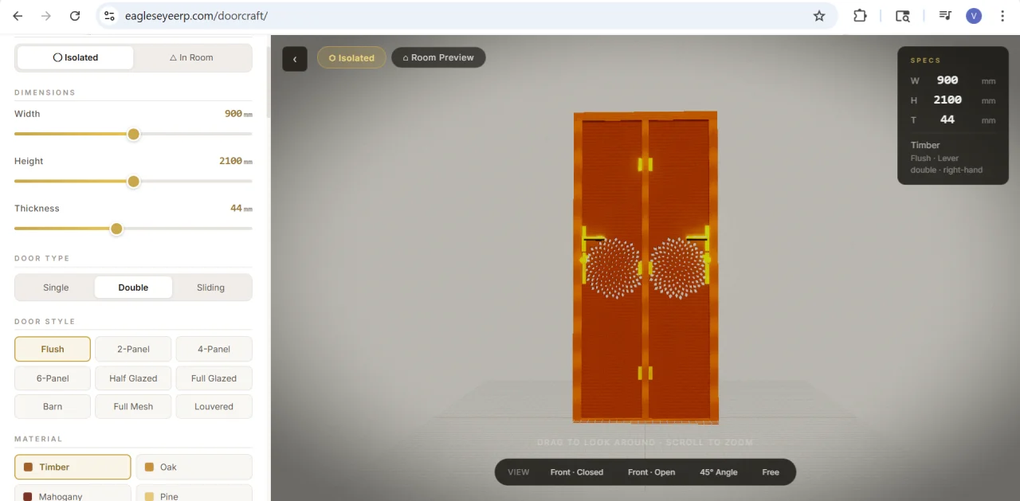Click the Oak material color swatch
This screenshot has width=1020, height=501.
(149, 468)
